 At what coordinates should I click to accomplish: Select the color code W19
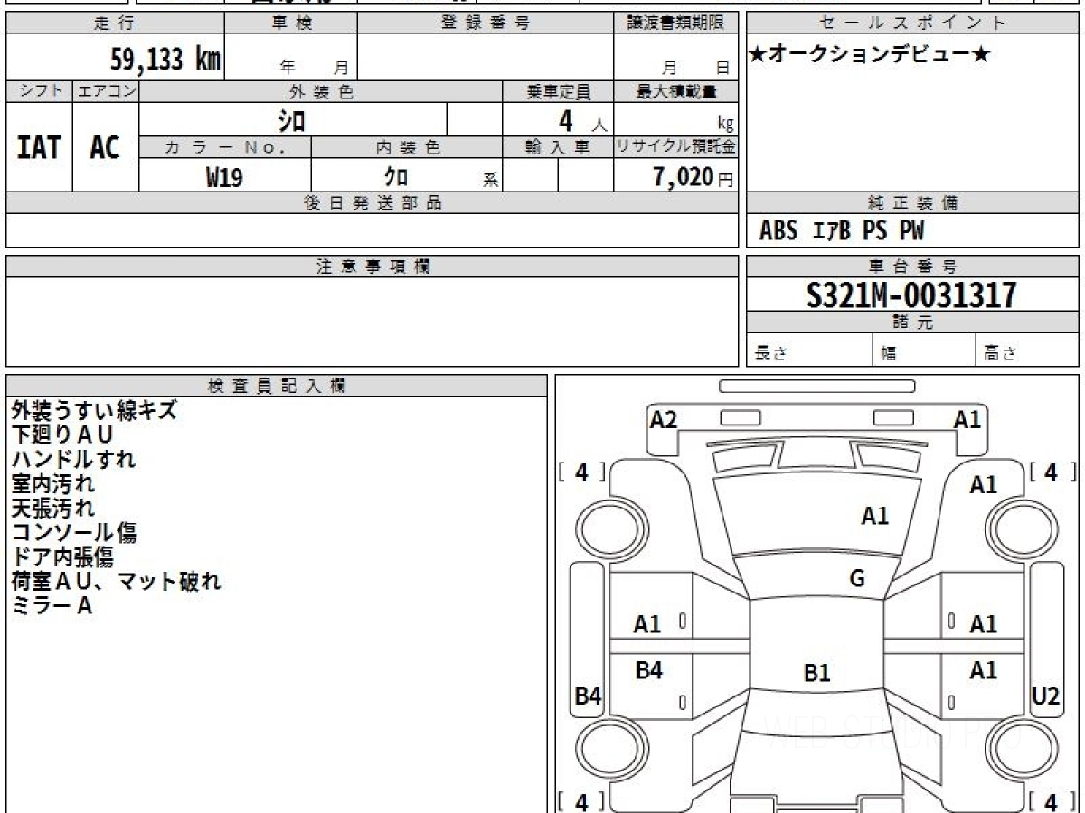pos(224,177)
